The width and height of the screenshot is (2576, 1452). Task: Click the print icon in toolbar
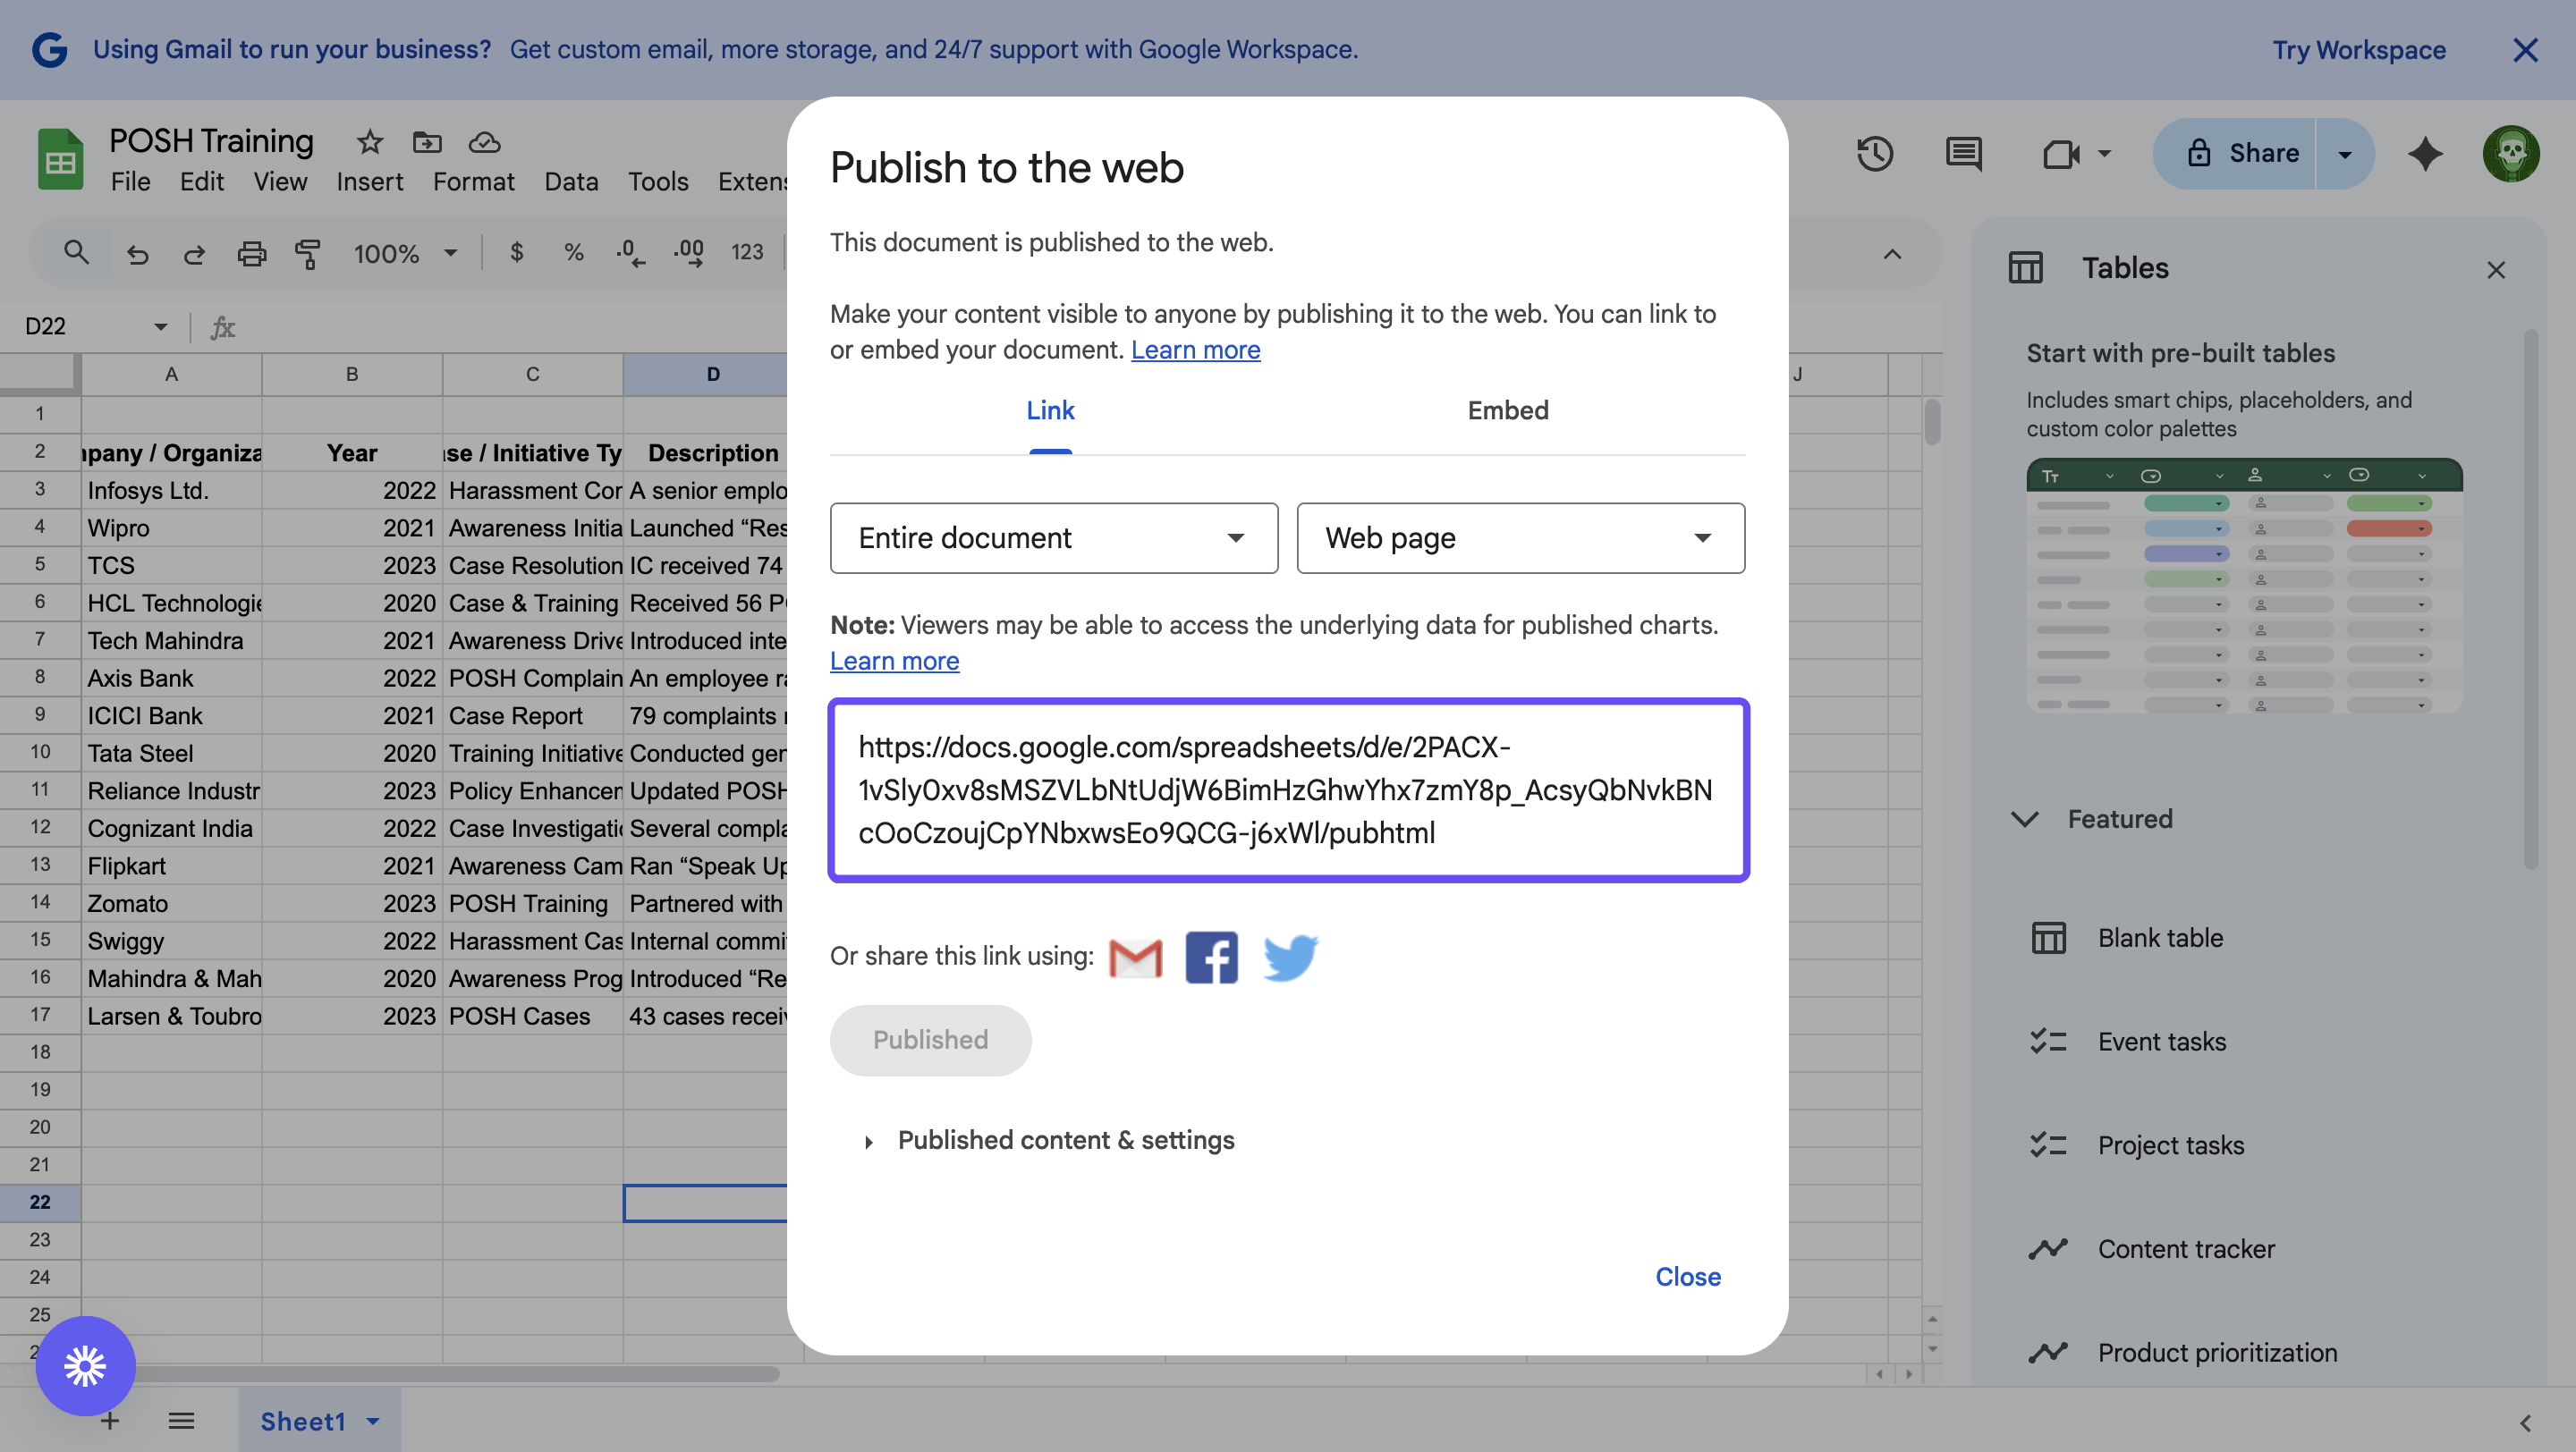(251, 254)
